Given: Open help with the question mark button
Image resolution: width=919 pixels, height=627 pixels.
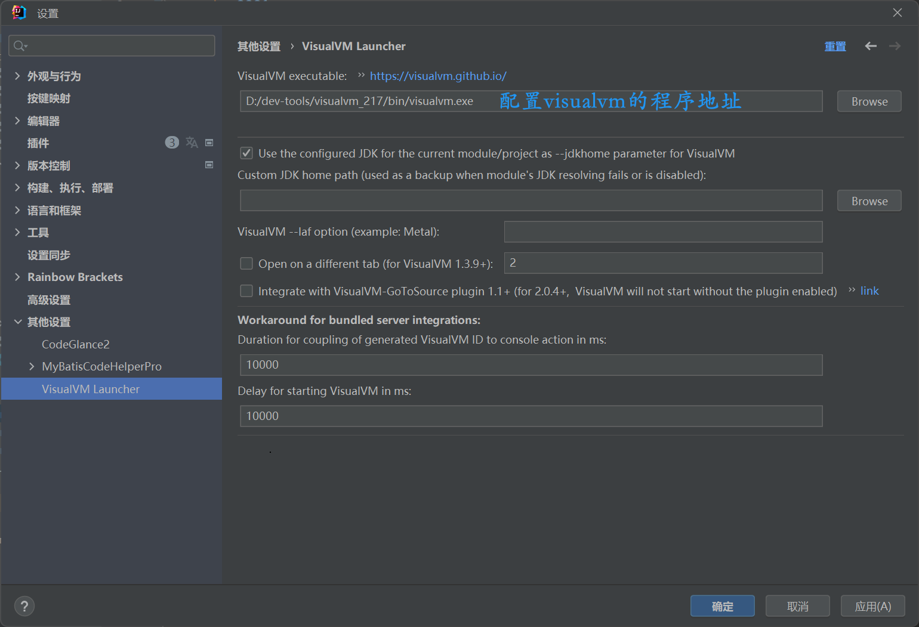Looking at the screenshot, I should tap(24, 606).
